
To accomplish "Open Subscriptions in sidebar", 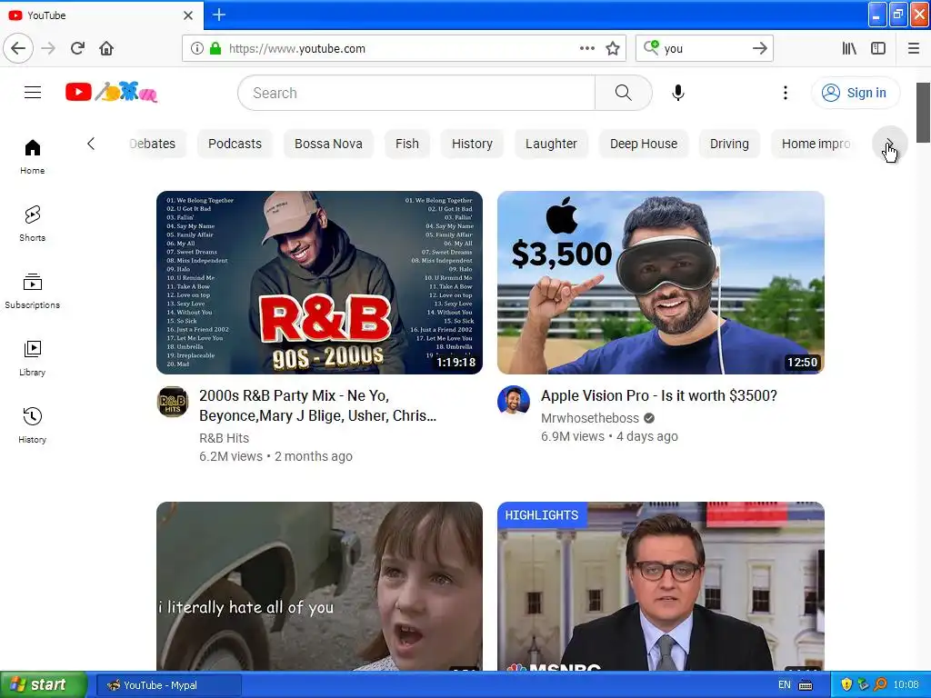I will point(32,291).
